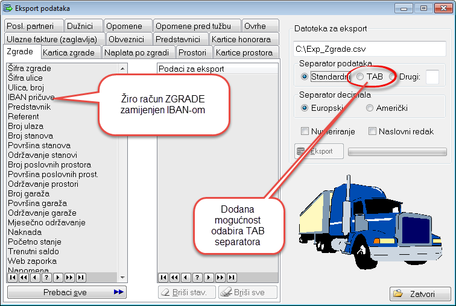456x306 pixels.
Task: Select the TAB separator option
Action: 360,76
